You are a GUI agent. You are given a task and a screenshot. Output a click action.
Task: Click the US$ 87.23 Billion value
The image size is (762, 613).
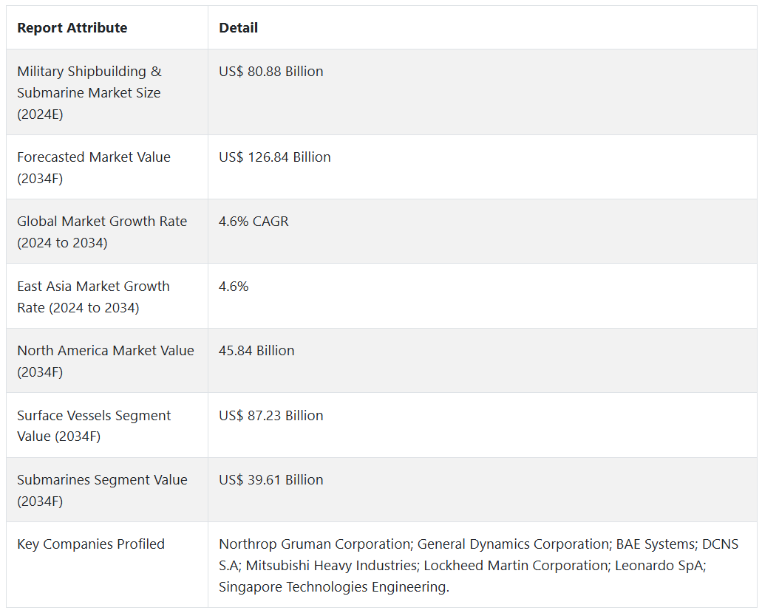(271, 416)
